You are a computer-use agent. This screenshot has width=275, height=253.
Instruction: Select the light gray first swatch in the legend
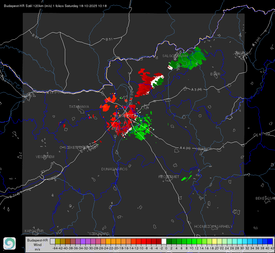click(x=53, y=241)
